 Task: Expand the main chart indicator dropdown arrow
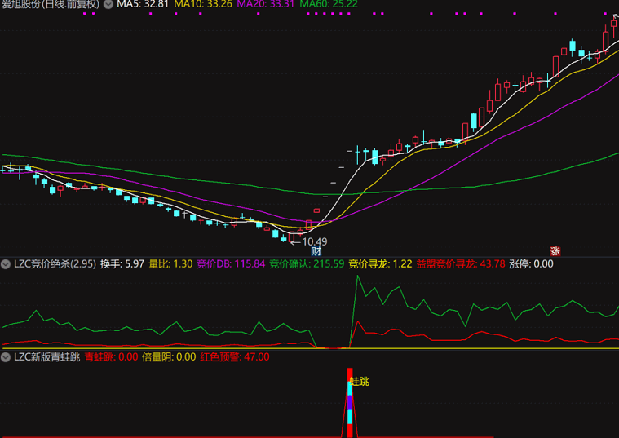coord(108,4)
